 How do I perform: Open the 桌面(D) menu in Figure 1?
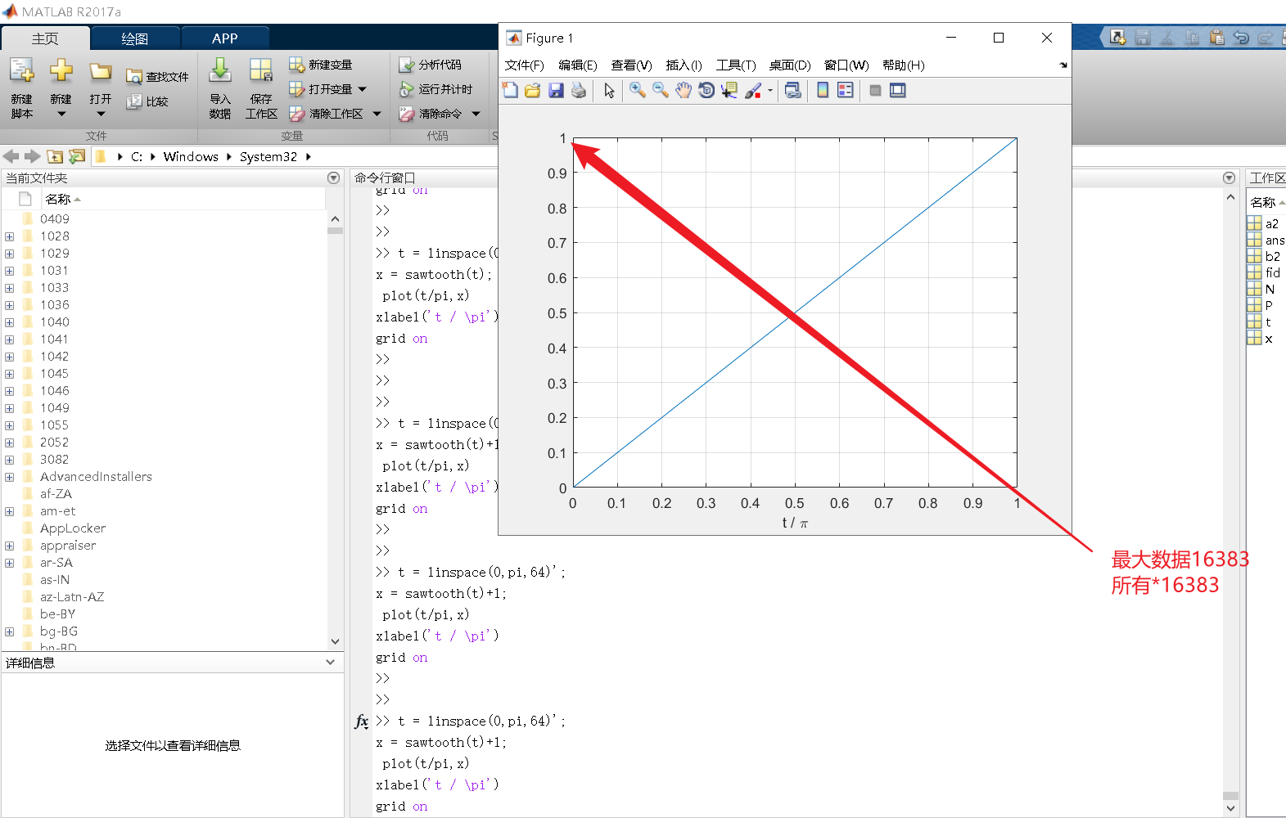click(790, 65)
